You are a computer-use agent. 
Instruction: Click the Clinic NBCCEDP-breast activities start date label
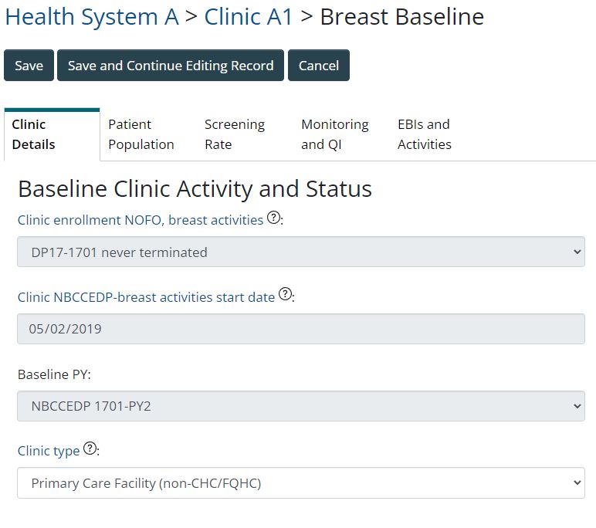coord(146,296)
